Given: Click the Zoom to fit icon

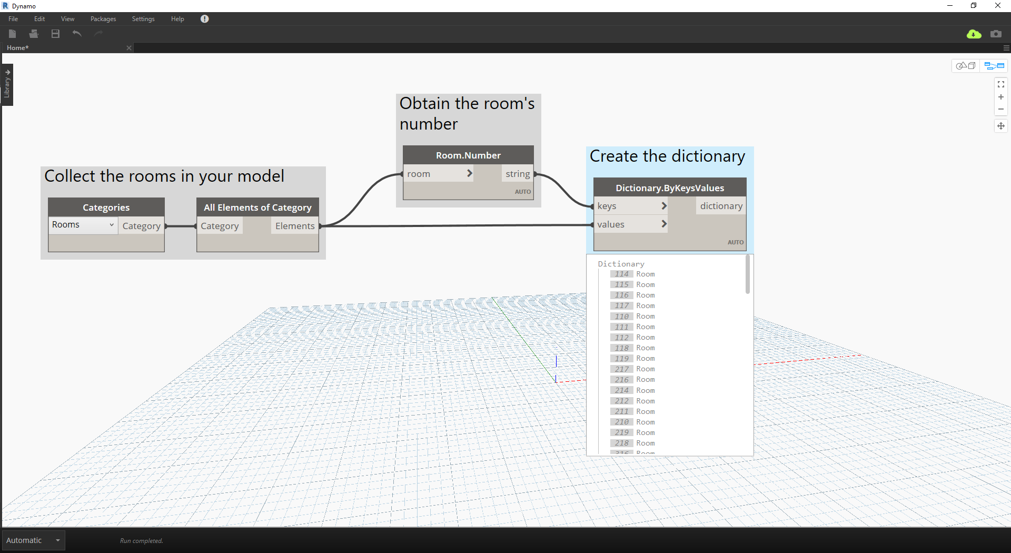Looking at the screenshot, I should click(x=1001, y=84).
